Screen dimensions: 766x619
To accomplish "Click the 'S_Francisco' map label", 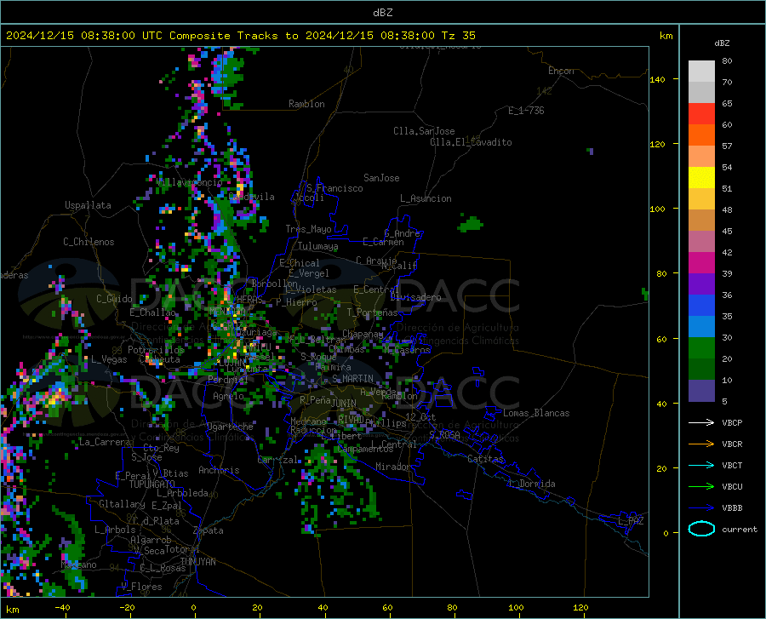I will [334, 188].
